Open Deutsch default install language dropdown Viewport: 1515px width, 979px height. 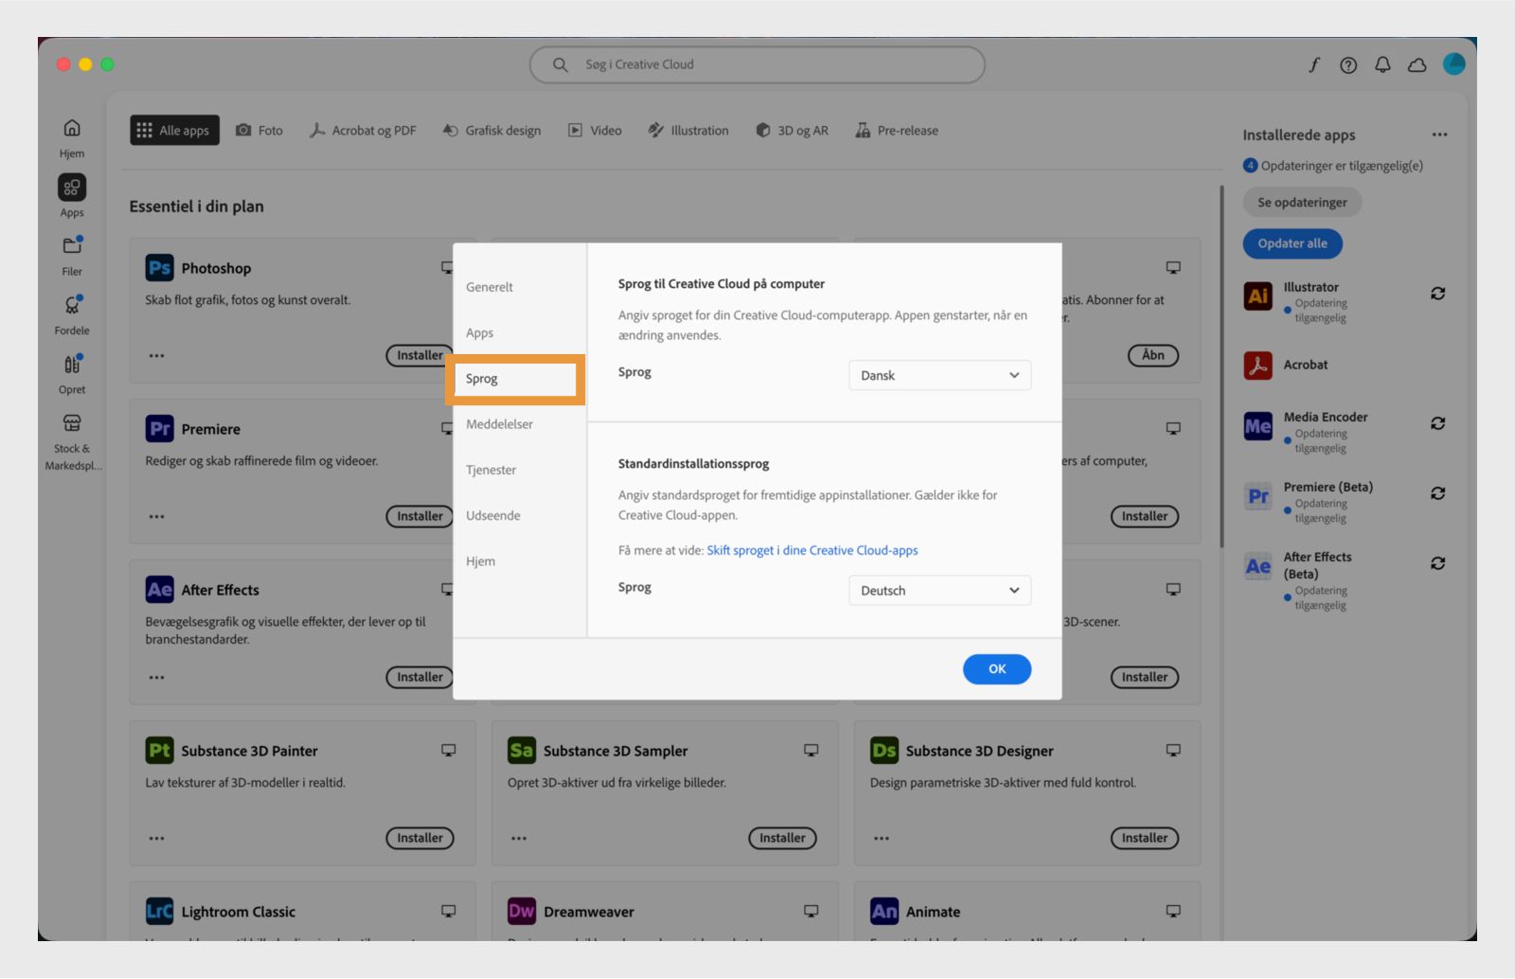[x=939, y=590]
